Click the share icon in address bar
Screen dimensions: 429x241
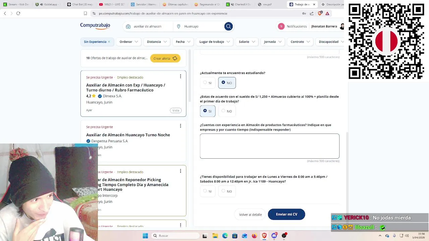312,13
